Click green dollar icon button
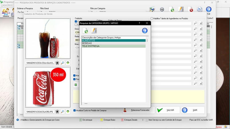The image size is (230, 129). 76,85
